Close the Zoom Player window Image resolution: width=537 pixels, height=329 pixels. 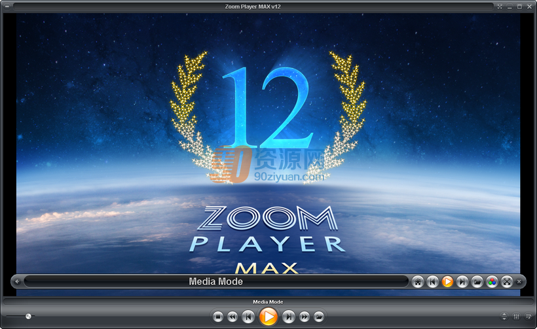pos(529,7)
